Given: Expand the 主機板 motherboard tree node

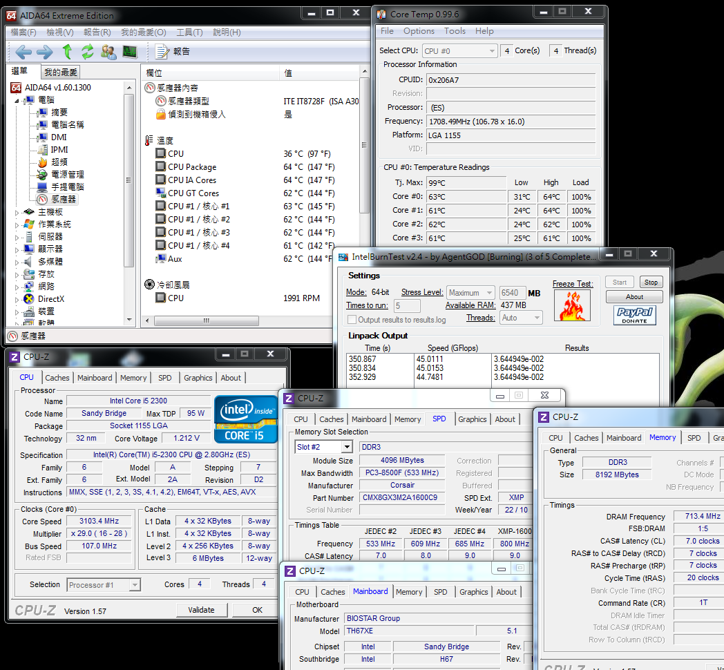Looking at the screenshot, I should point(17,213).
